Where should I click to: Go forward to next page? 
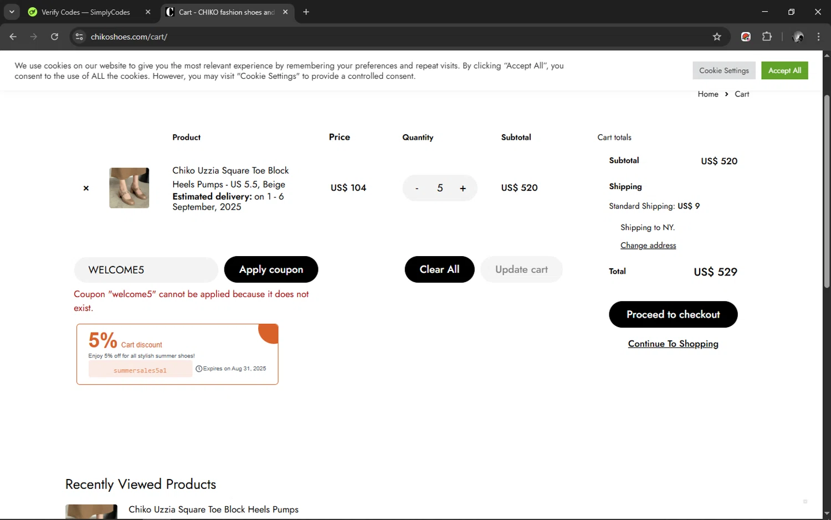(34, 37)
